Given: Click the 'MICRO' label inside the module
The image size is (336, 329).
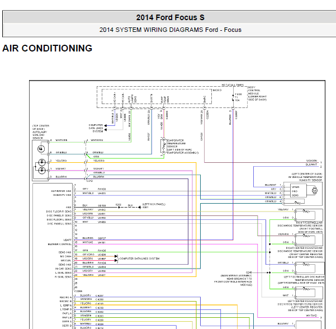Looking at the screenshot, I should (x=217, y=90).
